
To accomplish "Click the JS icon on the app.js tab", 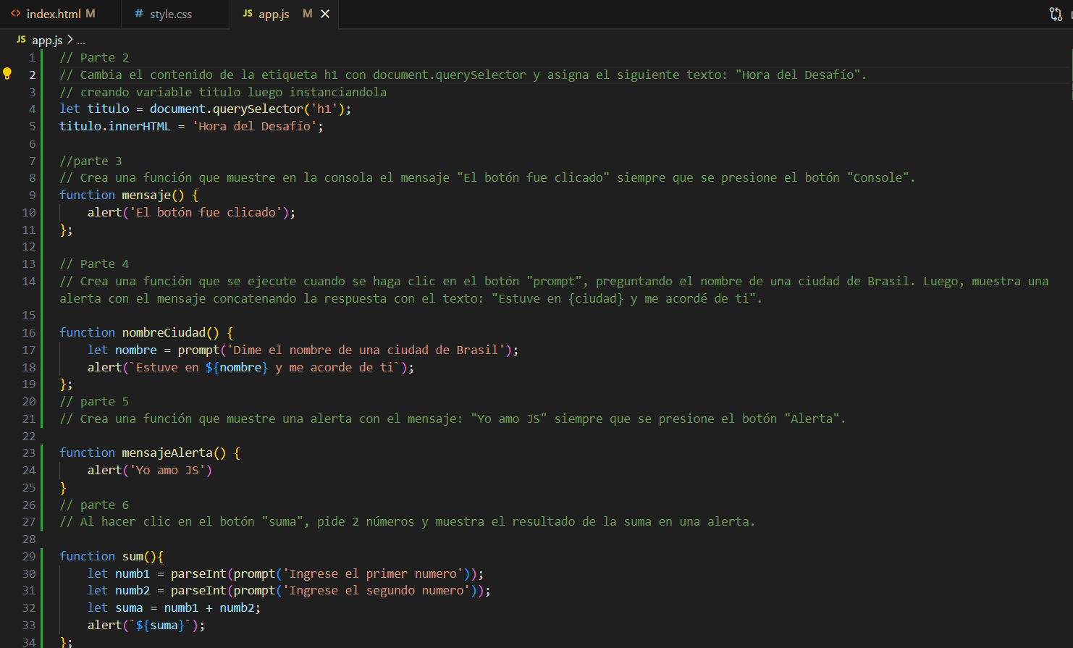I will (248, 14).
